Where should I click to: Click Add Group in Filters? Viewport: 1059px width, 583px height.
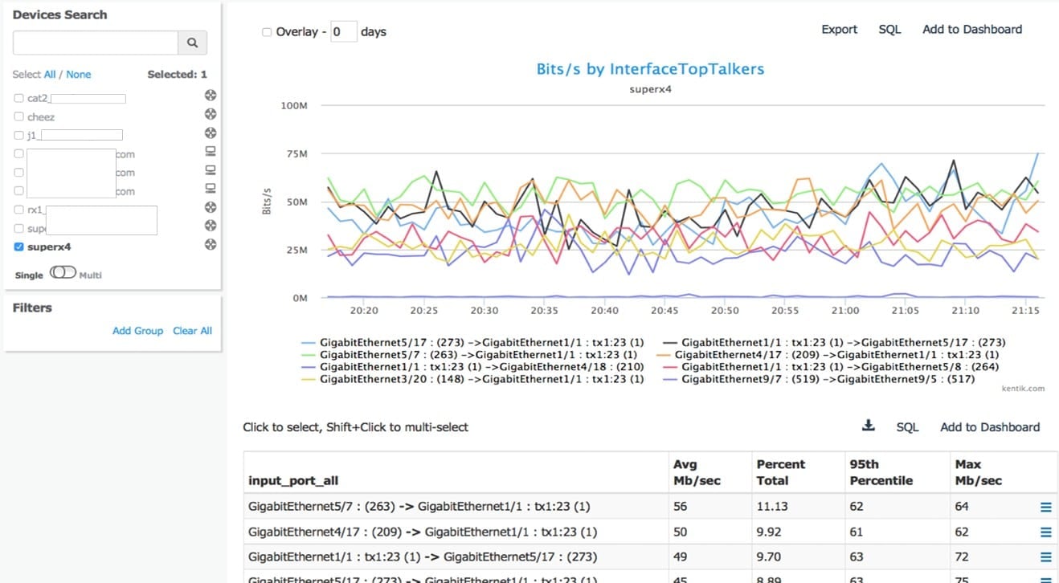[137, 330]
